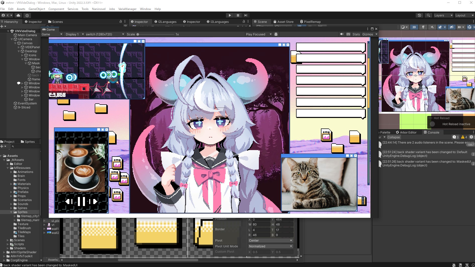The image size is (475, 267).
Task: Select EventSystem in the Hierarchy
Action: tap(27, 103)
